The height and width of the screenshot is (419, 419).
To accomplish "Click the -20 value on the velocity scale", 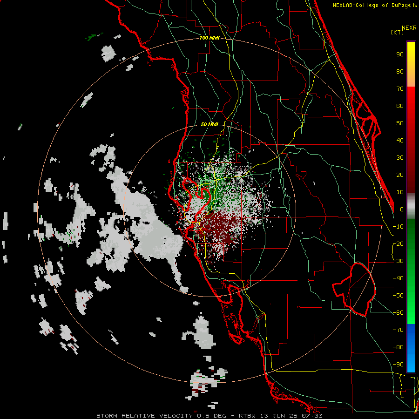I will (398, 243).
